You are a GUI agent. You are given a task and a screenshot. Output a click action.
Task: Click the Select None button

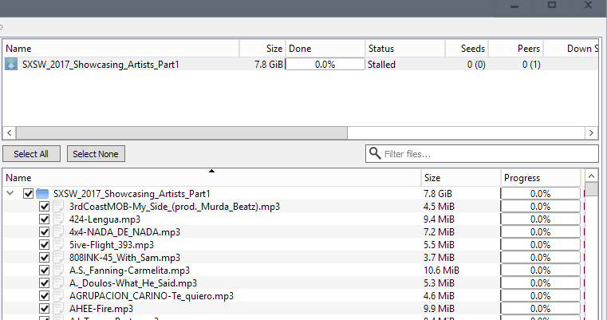pyautogui.click(x=96, y=154)
